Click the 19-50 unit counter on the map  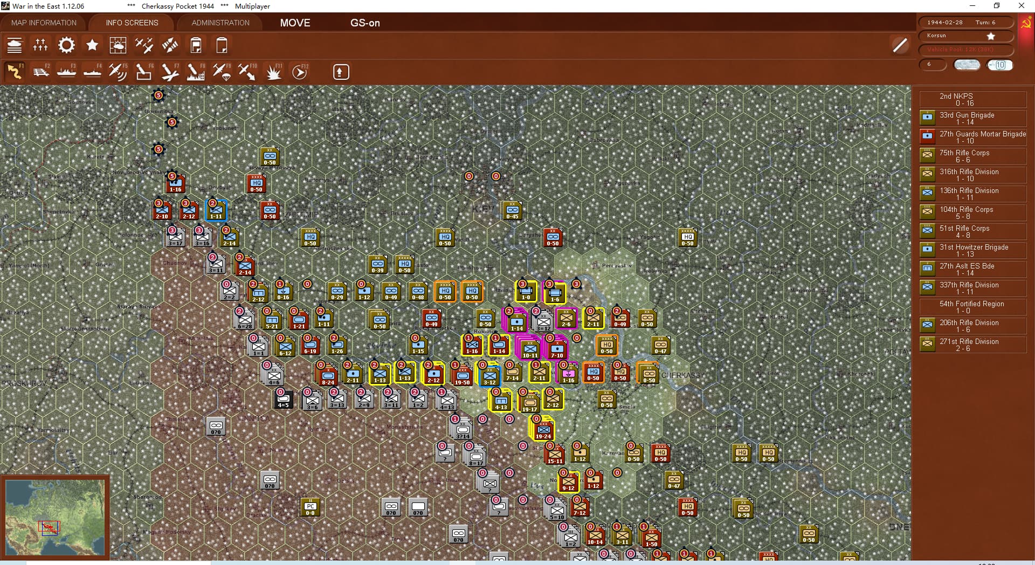462,376
